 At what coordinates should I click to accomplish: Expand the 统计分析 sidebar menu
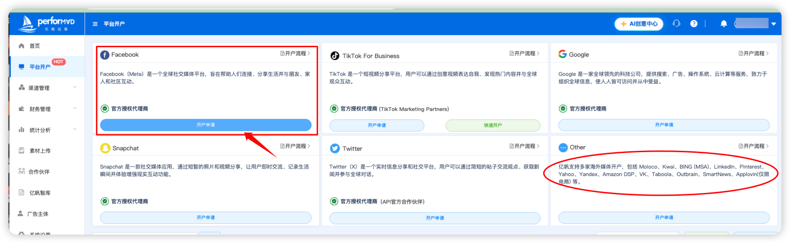[x=47, y=130]
